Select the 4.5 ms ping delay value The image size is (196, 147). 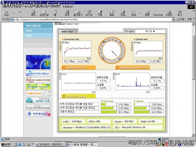click(x=103, y=81)
